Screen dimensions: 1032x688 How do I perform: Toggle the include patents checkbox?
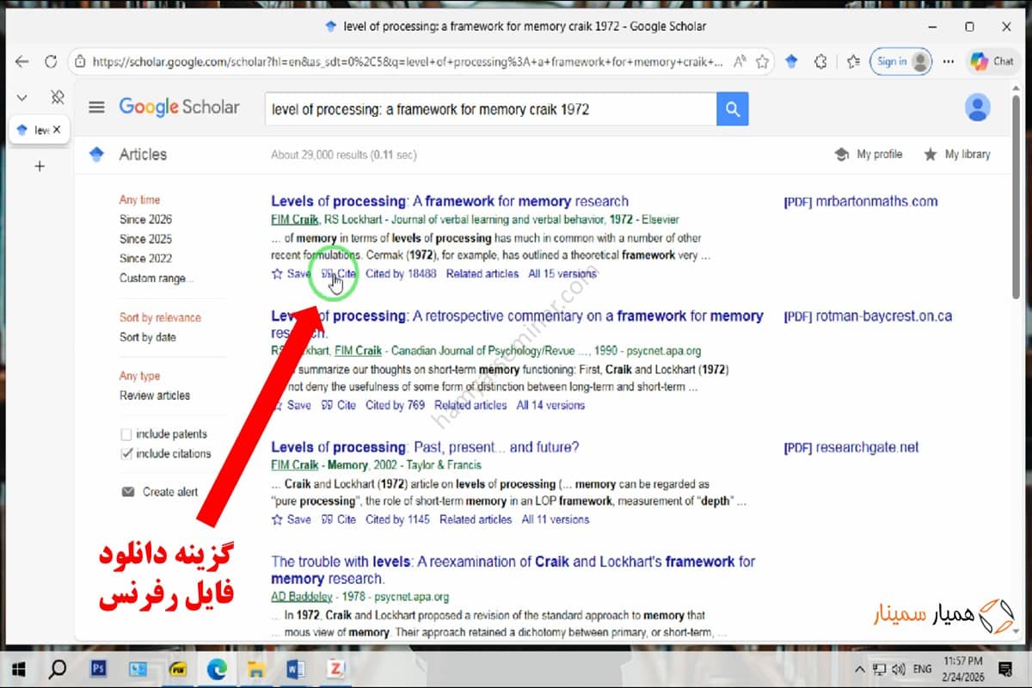pyautogui.click(x=127, y=434)
